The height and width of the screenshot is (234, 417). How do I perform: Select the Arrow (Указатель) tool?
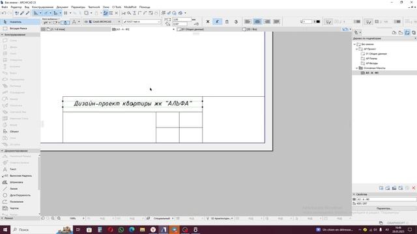coord(20,21)
